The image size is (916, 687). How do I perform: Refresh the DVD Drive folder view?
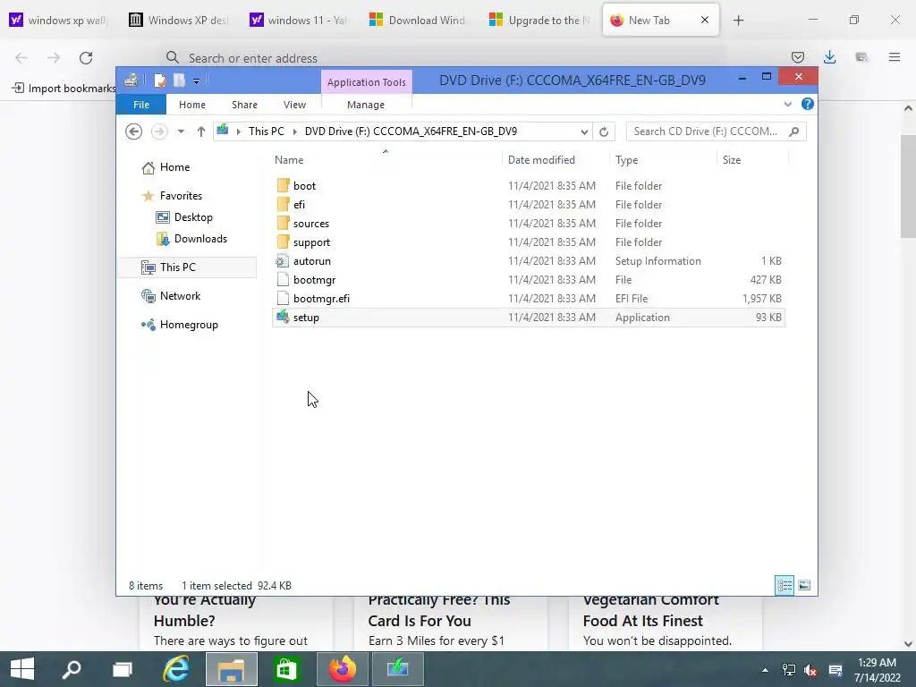click(604, 131)
